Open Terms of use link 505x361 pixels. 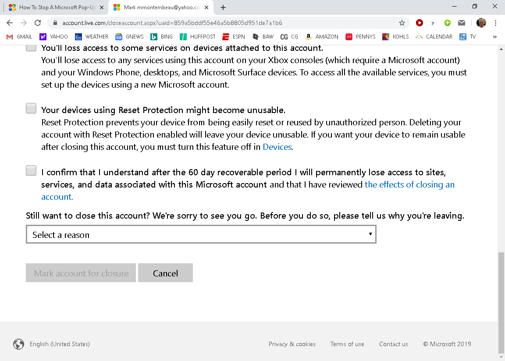[x=347, y=344]
